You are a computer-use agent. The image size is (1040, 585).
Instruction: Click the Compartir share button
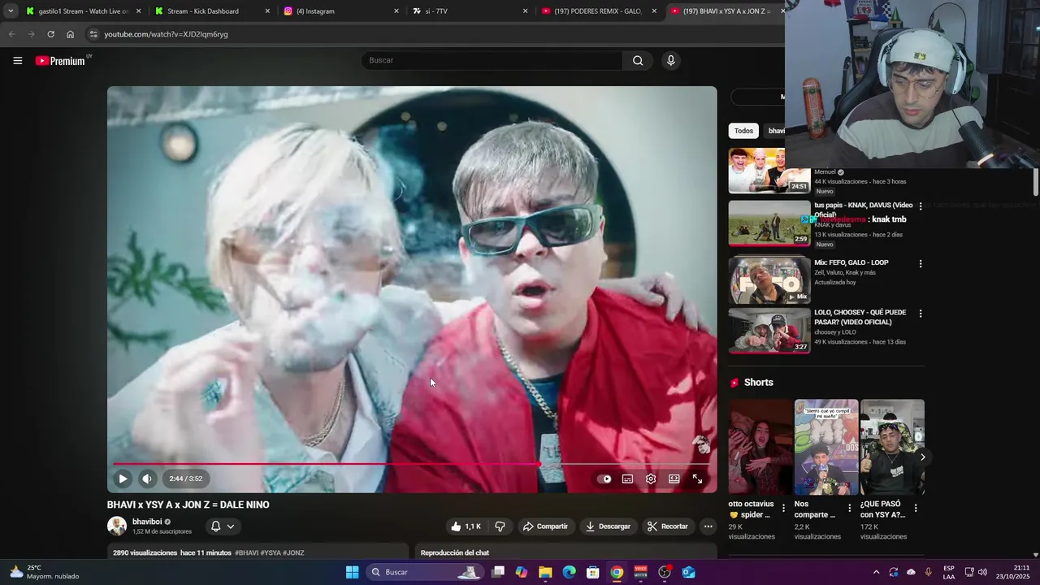pyautogui.click(x=545, y=526)
